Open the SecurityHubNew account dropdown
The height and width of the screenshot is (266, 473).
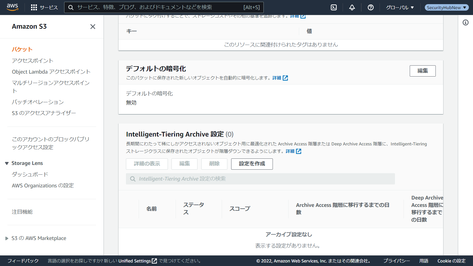[x=446, y=7]
